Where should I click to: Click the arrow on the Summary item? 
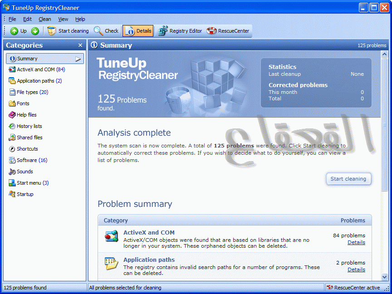(78, 59)
